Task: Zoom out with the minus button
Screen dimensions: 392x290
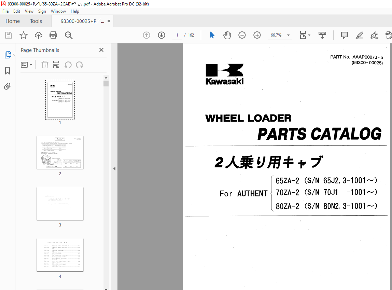Action: 242,35
